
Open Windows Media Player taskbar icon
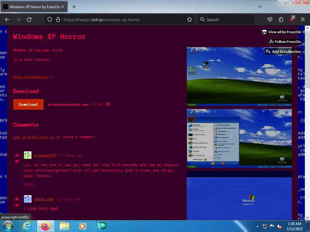pos(82,226)
